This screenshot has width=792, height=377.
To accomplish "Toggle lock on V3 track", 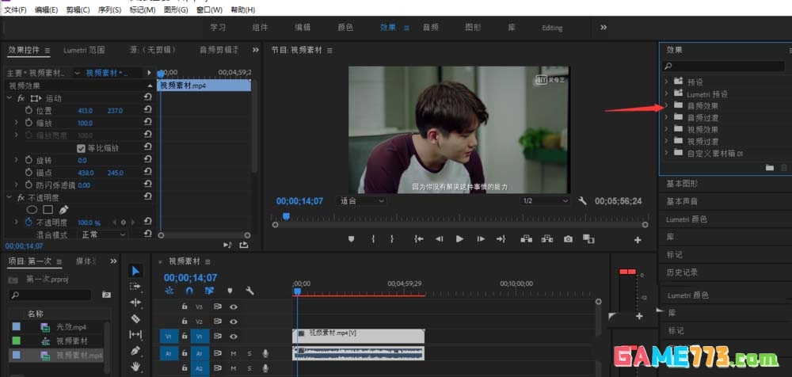I will pos(185,307).
